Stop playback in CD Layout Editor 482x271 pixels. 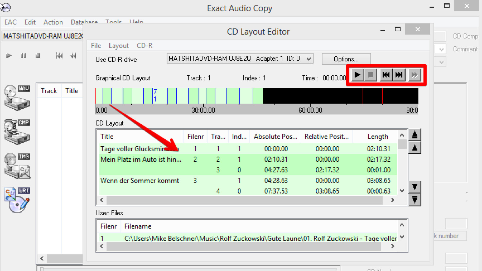tap(371, 75)
